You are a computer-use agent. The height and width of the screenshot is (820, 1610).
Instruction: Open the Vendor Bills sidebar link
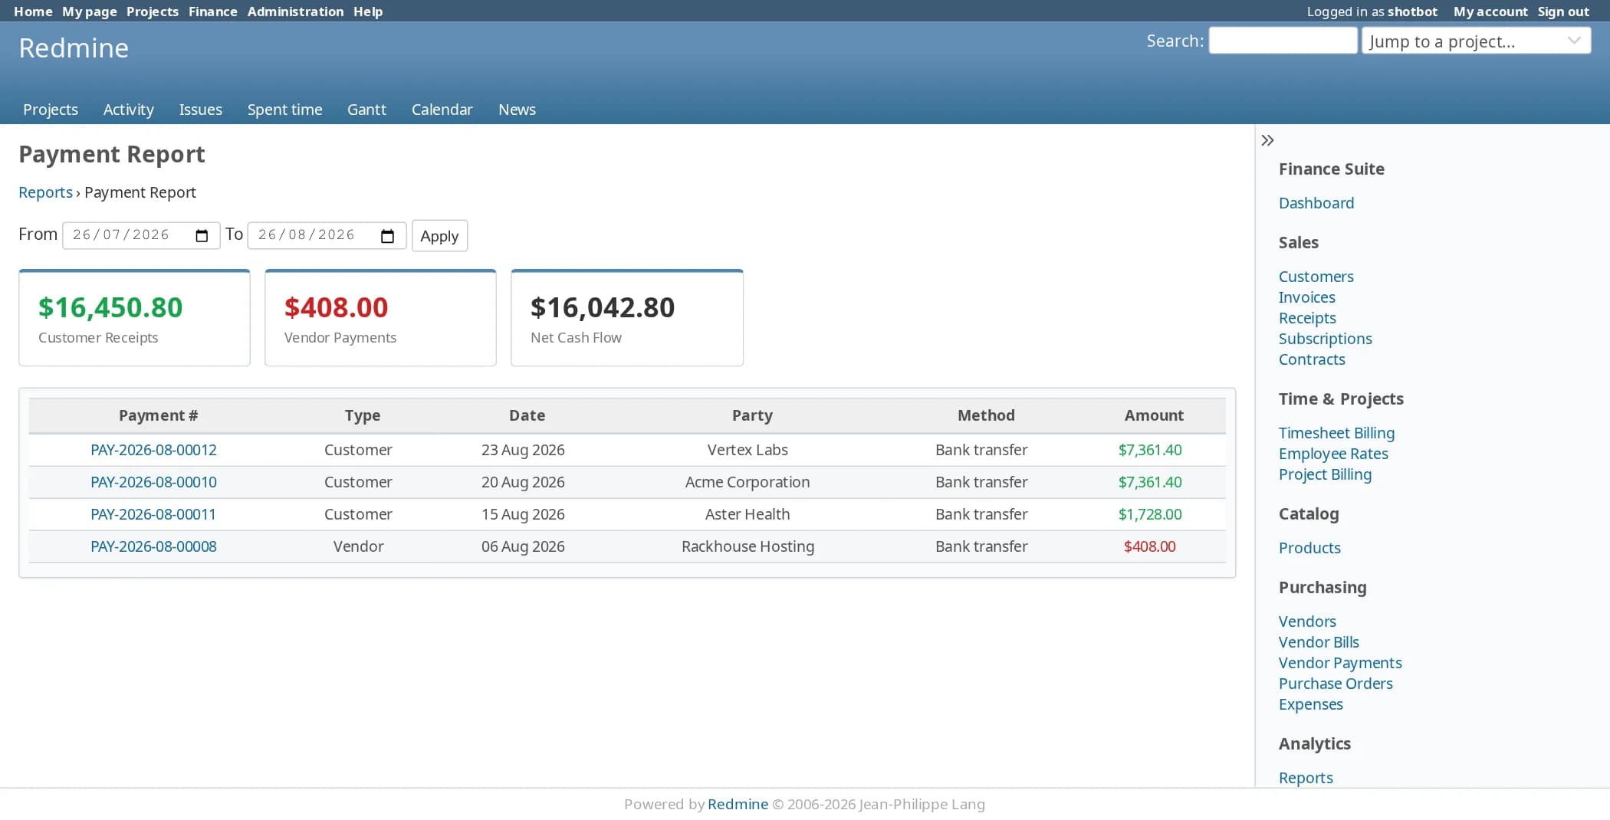(1319, 642)
